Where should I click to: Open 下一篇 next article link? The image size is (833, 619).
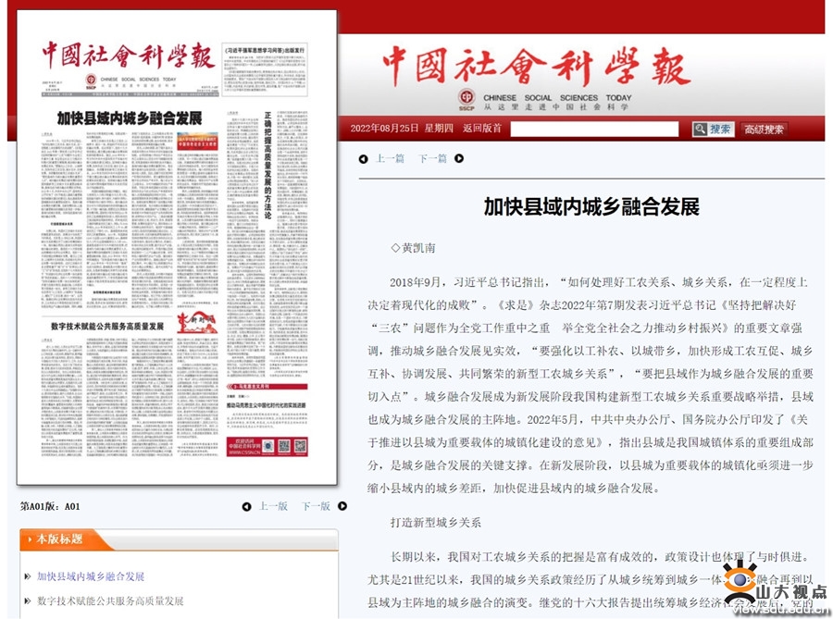click(x=432, y=158)
